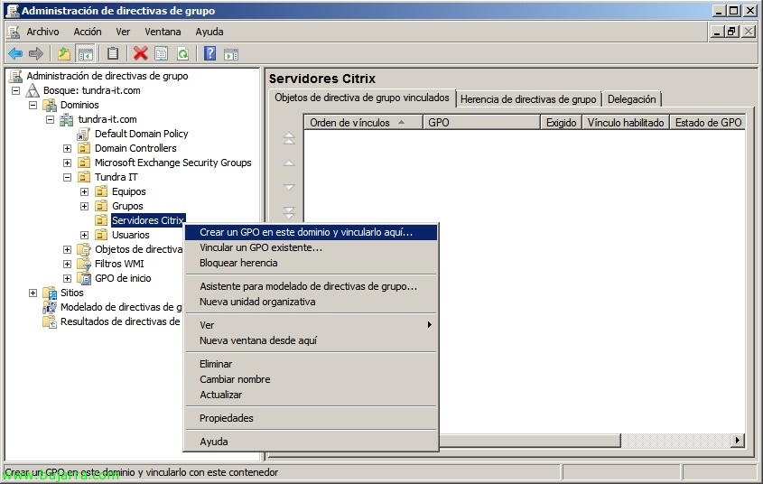The height and width of the screenshot is (484, 763).
Task: Choose Crear un GPO en este dominio y vincularlo aquí
Action: pos(311,232)
